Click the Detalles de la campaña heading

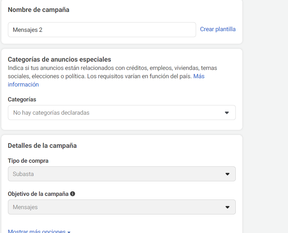coord(42,146)
